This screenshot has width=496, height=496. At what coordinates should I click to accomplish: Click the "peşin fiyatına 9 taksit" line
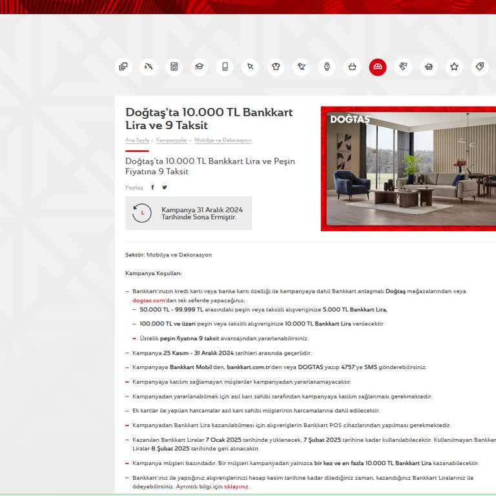coord(224,338)
